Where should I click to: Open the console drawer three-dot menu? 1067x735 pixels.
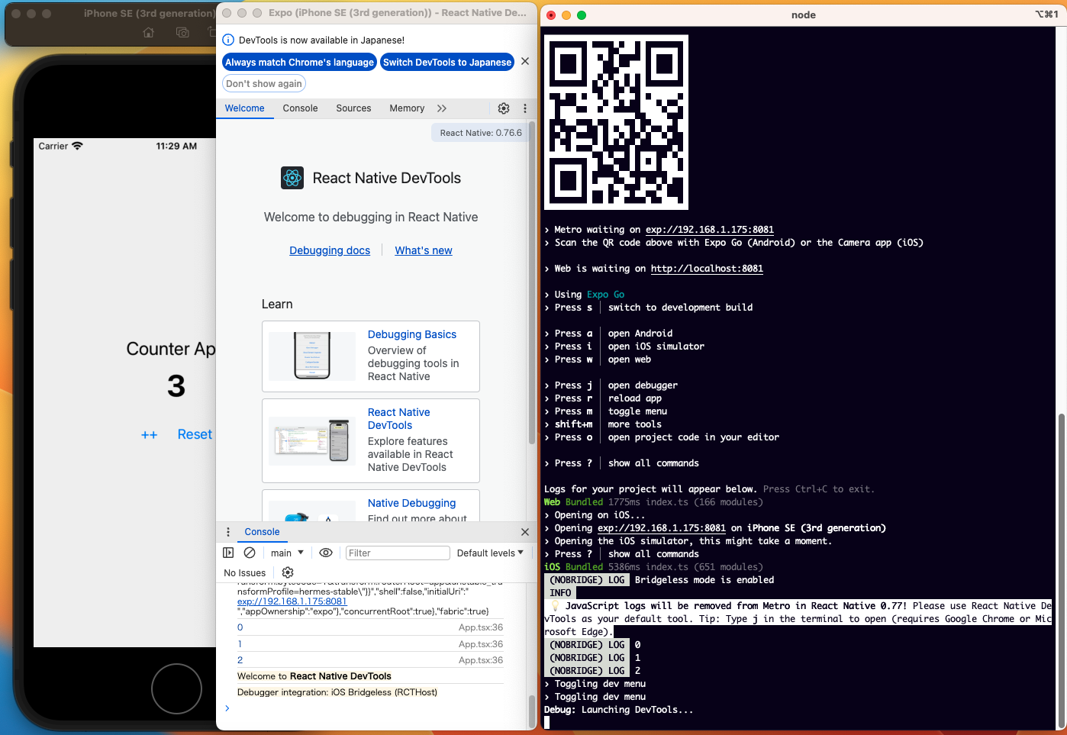[x=228, y=532]
